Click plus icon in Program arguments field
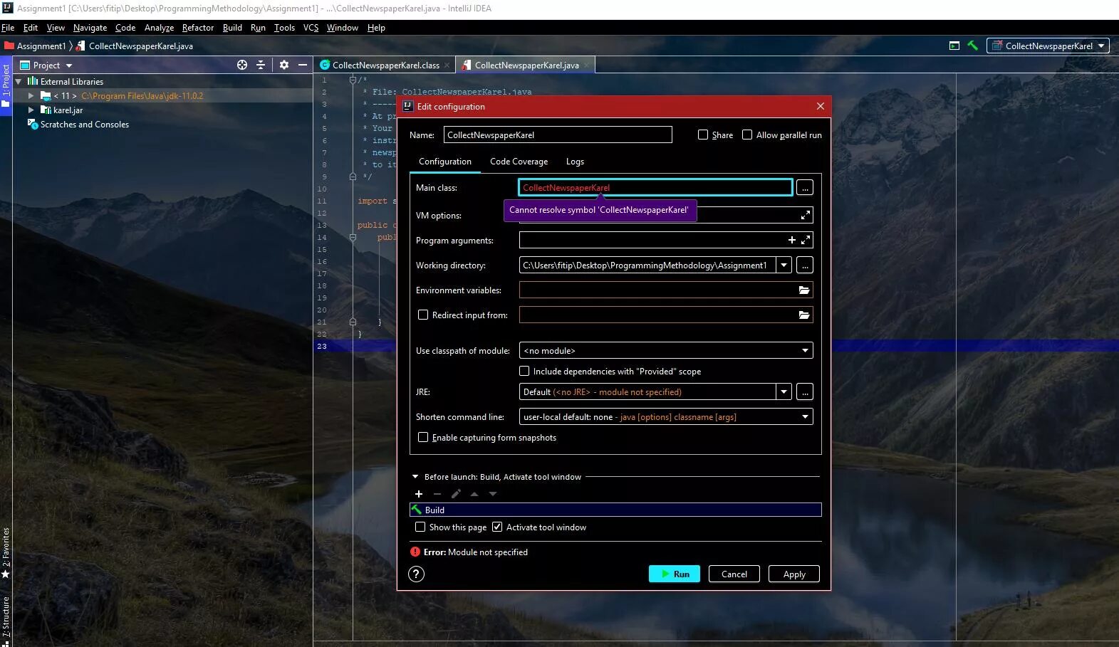 [x=792, y=241]
